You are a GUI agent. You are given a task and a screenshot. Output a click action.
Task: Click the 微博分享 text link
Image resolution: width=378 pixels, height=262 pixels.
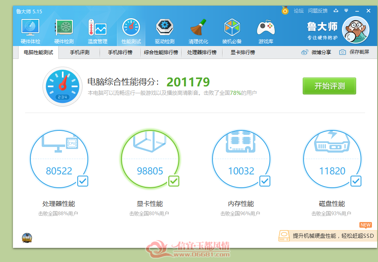321,52
